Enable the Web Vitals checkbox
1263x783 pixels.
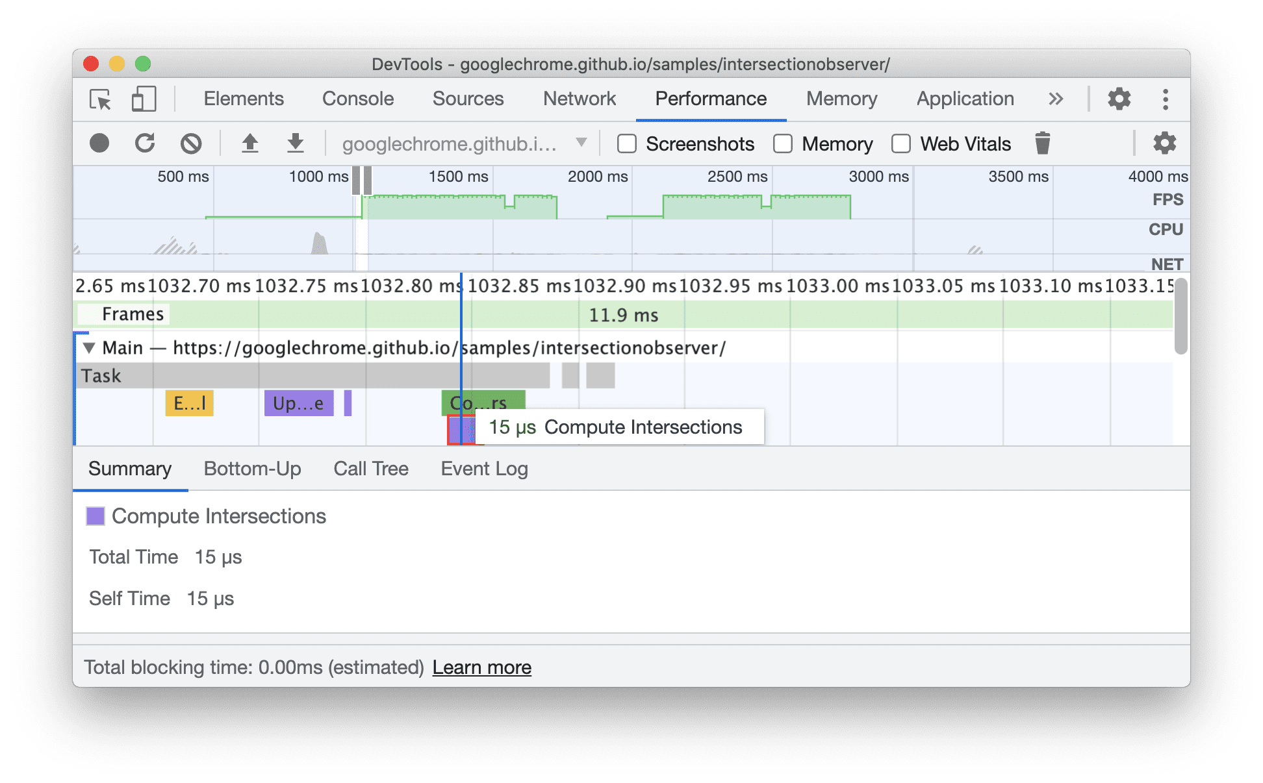893,143
